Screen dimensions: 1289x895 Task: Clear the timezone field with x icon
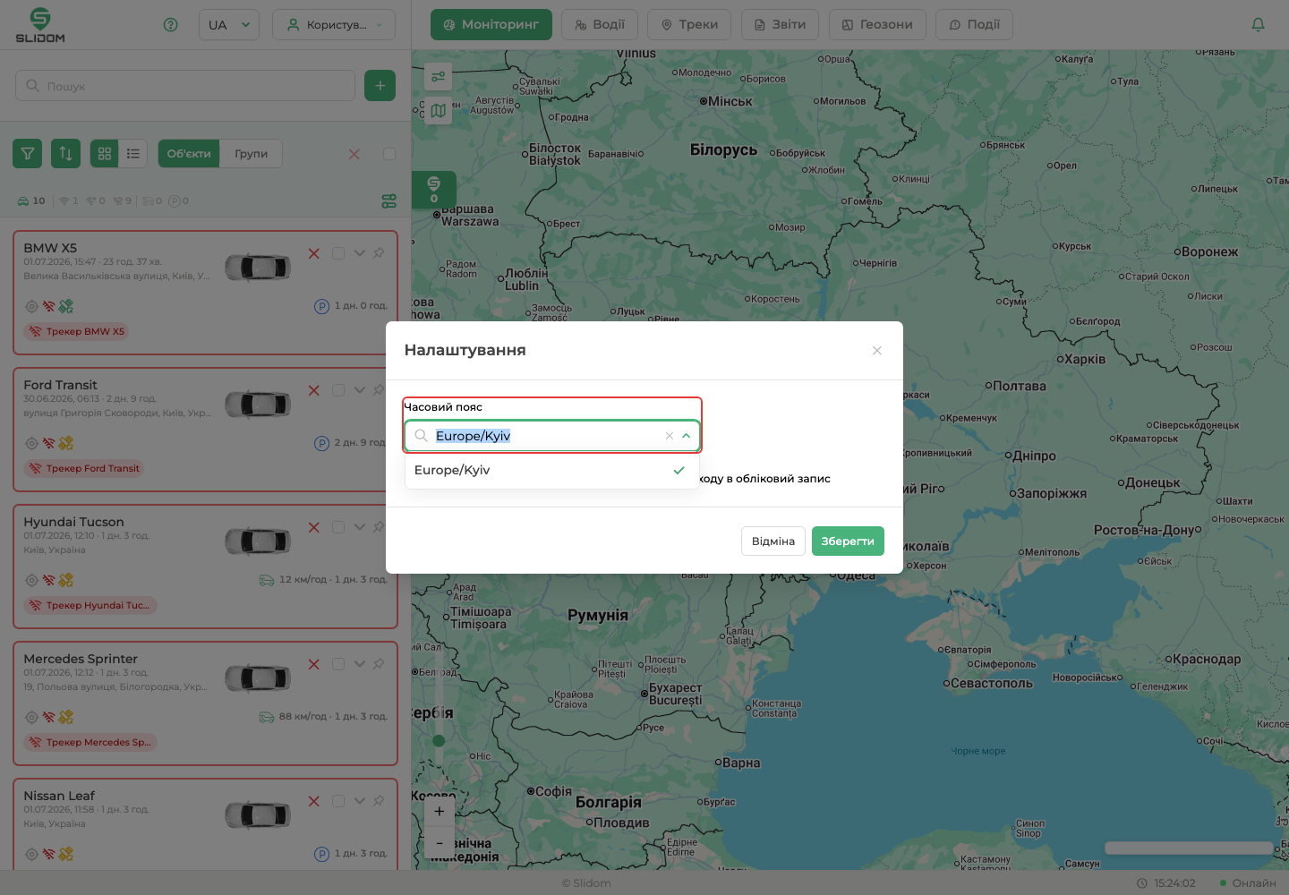click(670, 436)
